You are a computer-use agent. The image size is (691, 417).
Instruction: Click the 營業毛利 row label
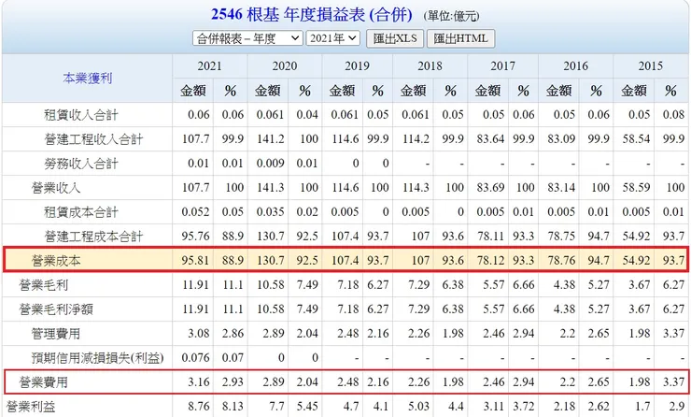[44, 285]
